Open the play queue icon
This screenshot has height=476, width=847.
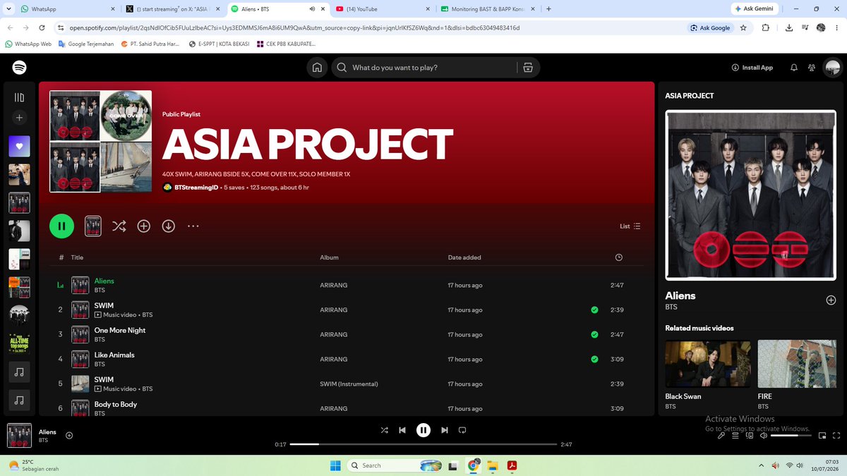[x=735, y=436]
